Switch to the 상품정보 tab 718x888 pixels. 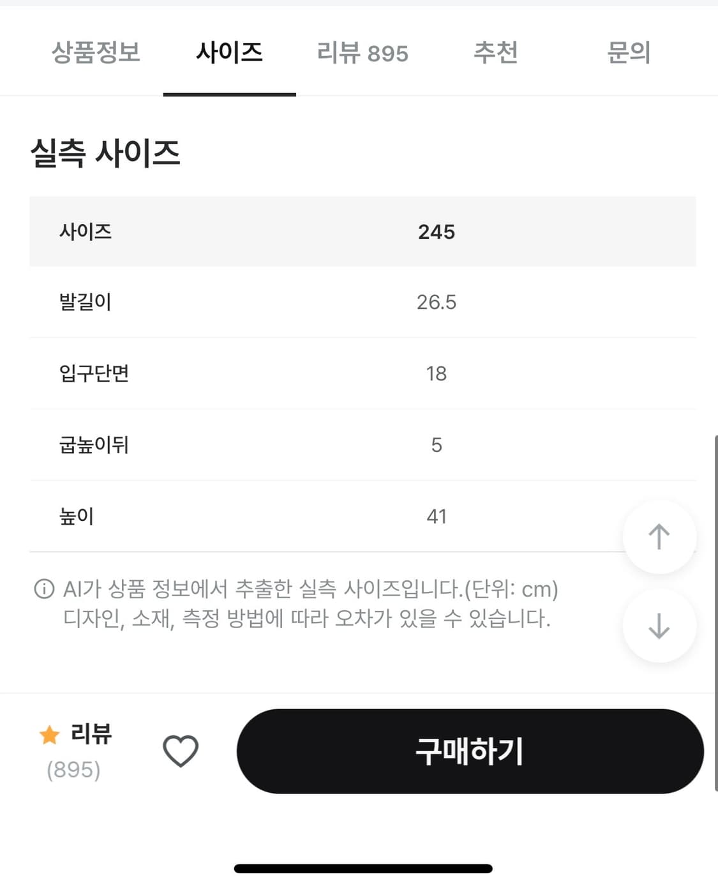[x=98, y=54]
